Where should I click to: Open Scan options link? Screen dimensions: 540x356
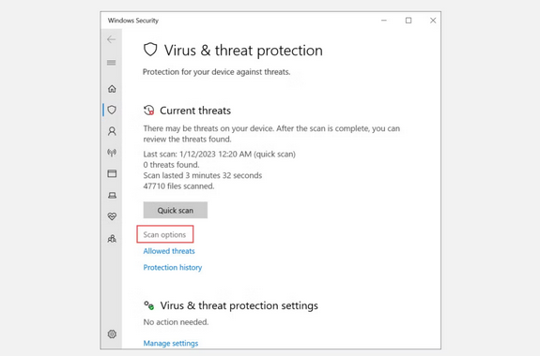(164, 235)
